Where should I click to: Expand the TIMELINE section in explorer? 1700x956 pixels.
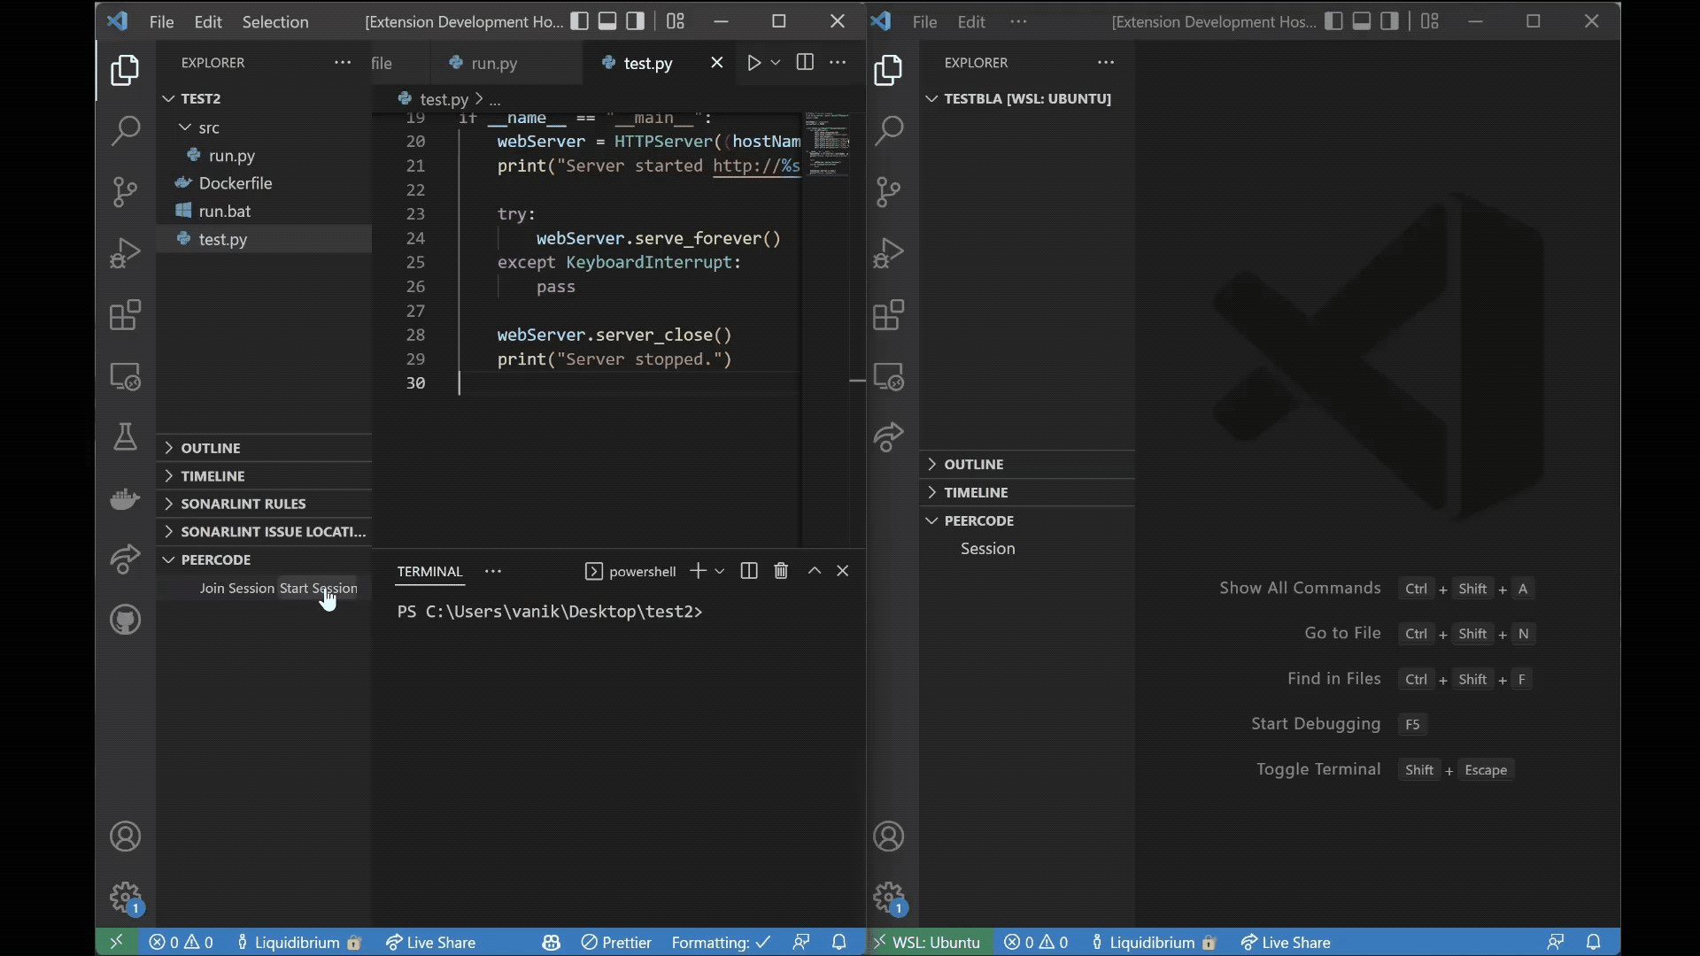point(212,475)
